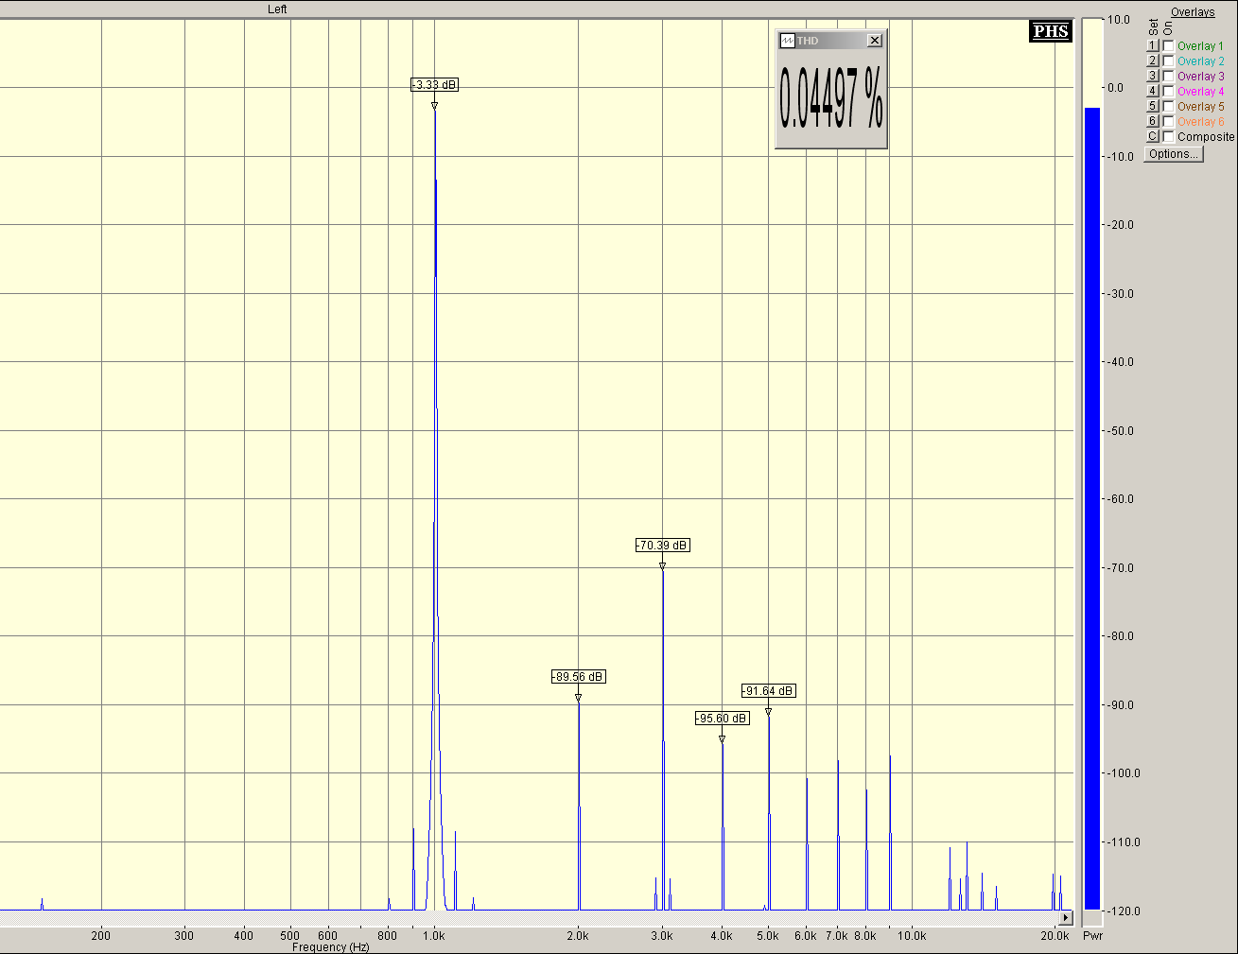
Task: Click the 0.04497 % THD readout value
Action: click(x=831, y=99)
